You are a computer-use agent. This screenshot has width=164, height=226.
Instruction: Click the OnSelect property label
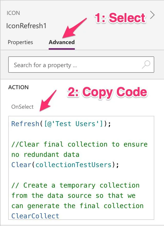[22, 107]
